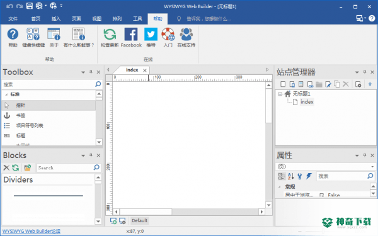This screenshot has width=378, height=236.
Task: Click the site manager move up arrow
Action: (x=370, y=84)
